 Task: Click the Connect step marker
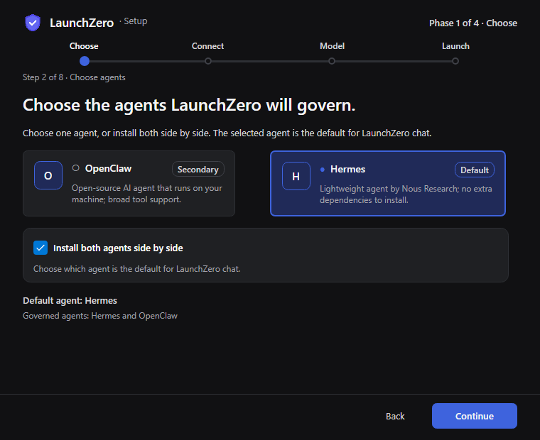click(x=208, y=61)
